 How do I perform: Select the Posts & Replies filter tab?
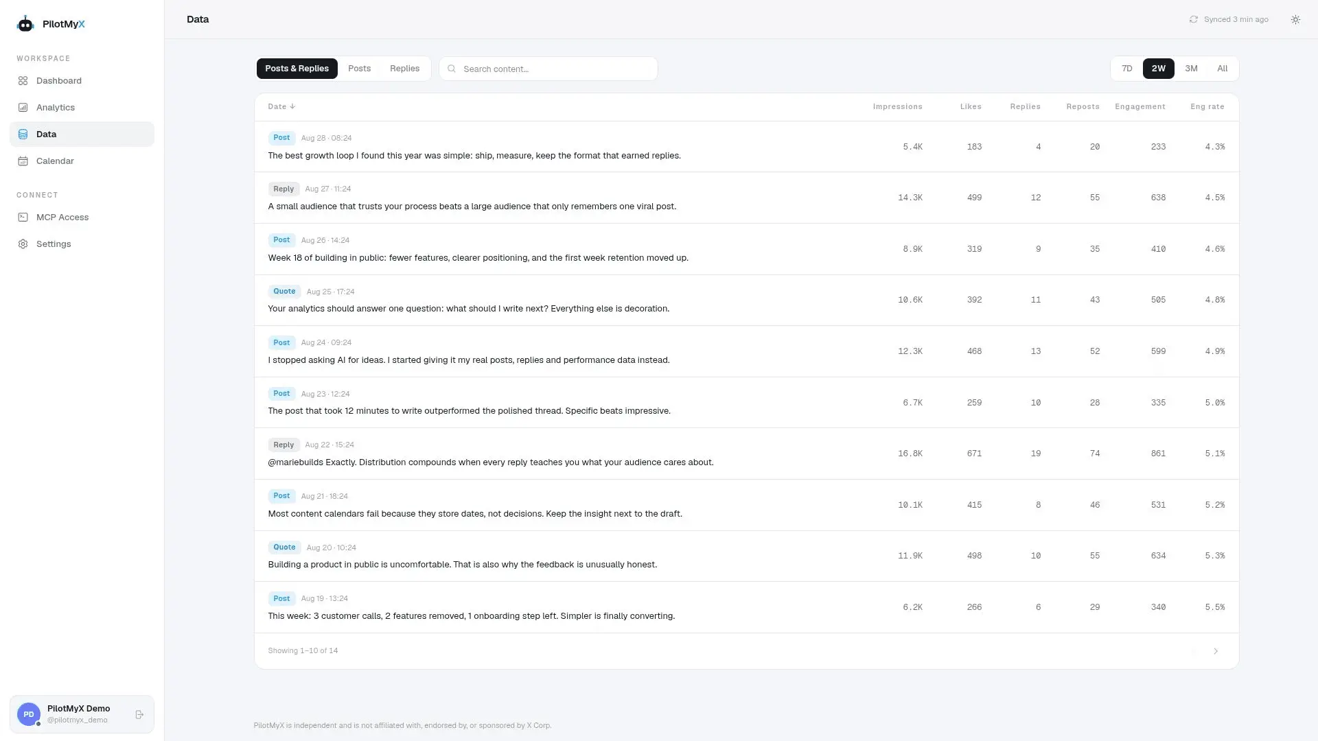pos(297,69)
